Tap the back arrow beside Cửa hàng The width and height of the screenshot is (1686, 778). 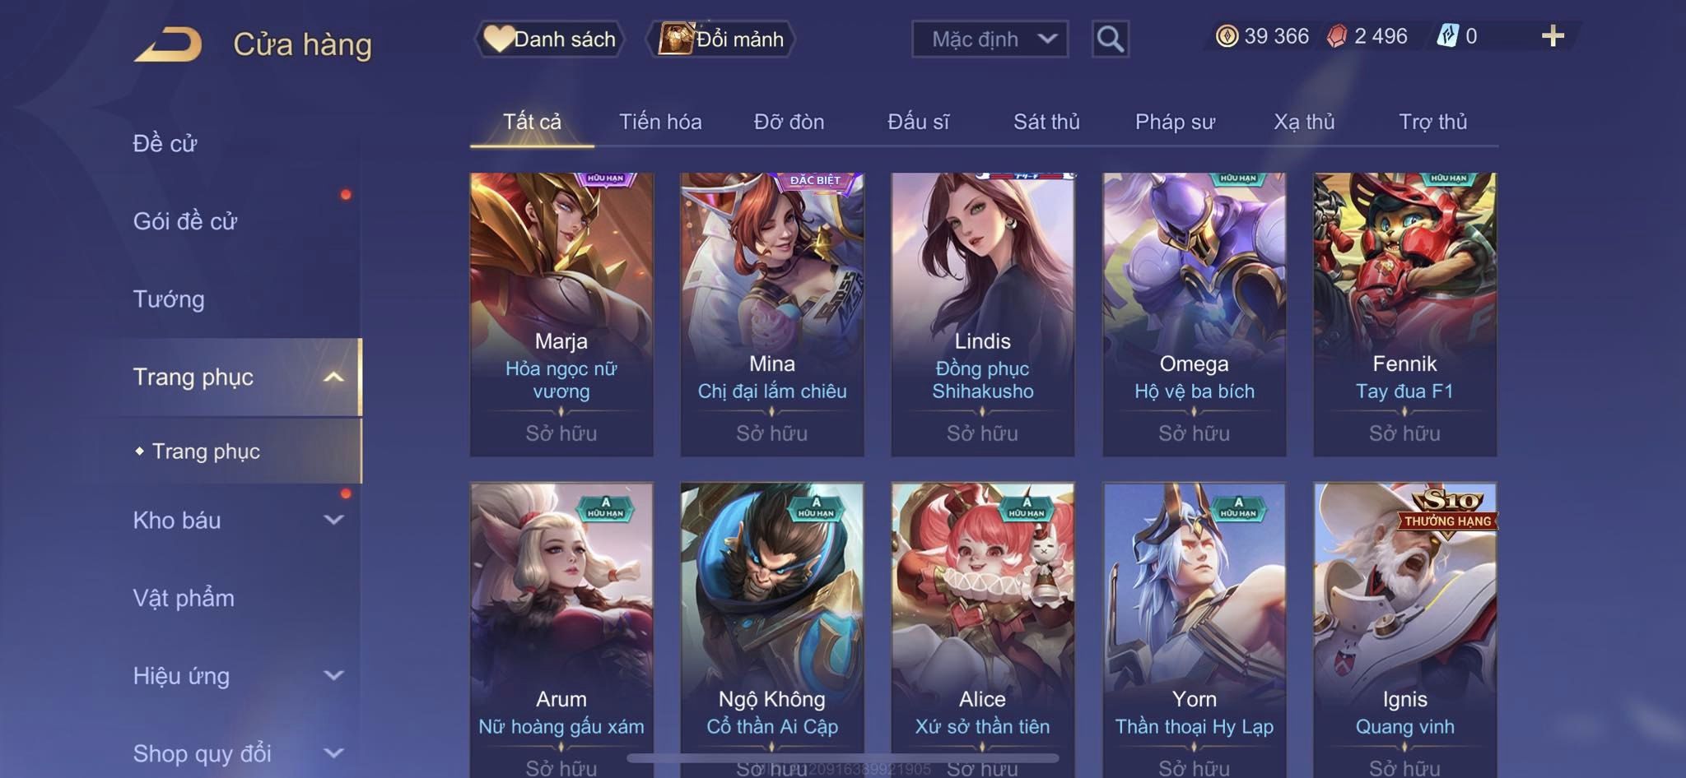tap(170, 44)
